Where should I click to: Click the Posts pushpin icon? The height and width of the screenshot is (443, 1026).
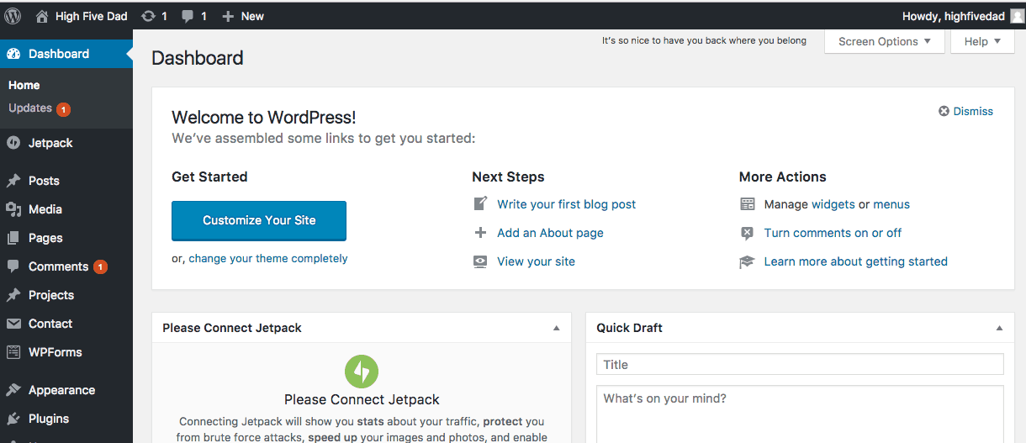click(x=13, y=181)
